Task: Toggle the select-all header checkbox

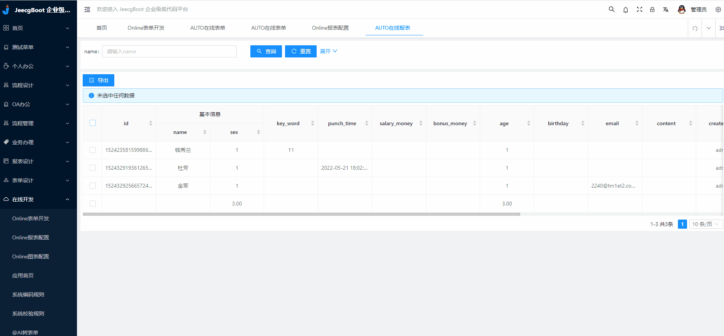Action: [x=93, y=123]
